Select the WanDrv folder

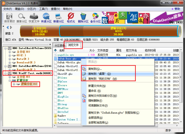click(61, 116)
